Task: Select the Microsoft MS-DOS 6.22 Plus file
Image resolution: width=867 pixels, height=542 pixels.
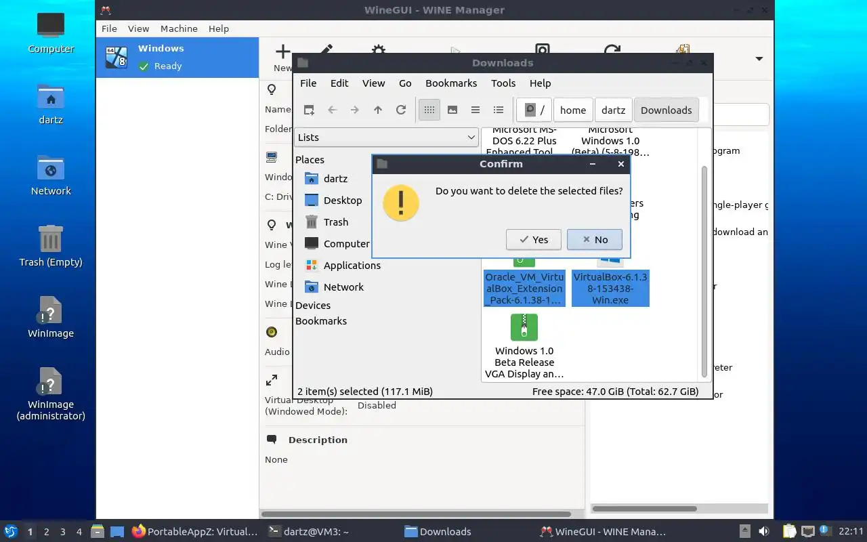Action: tap(524, 141)
